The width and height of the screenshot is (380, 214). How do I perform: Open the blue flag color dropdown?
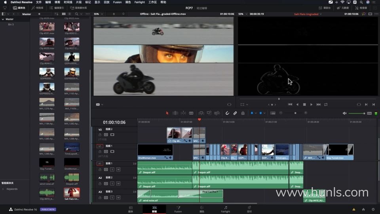click(x=256, y=113)
